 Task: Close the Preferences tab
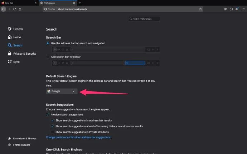(74, 3)
